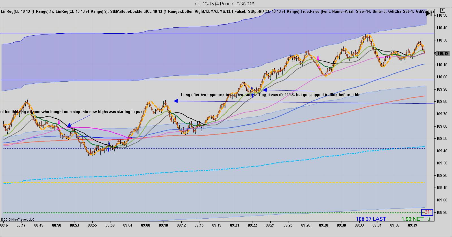Click the blue up arrow near 09:22
This screenshot has width=452, height=237.
point(253,96)
